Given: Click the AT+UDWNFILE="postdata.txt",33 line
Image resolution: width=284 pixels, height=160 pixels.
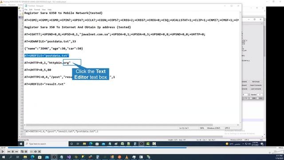Looking at the screenshot, I should [x=50, y=41].
